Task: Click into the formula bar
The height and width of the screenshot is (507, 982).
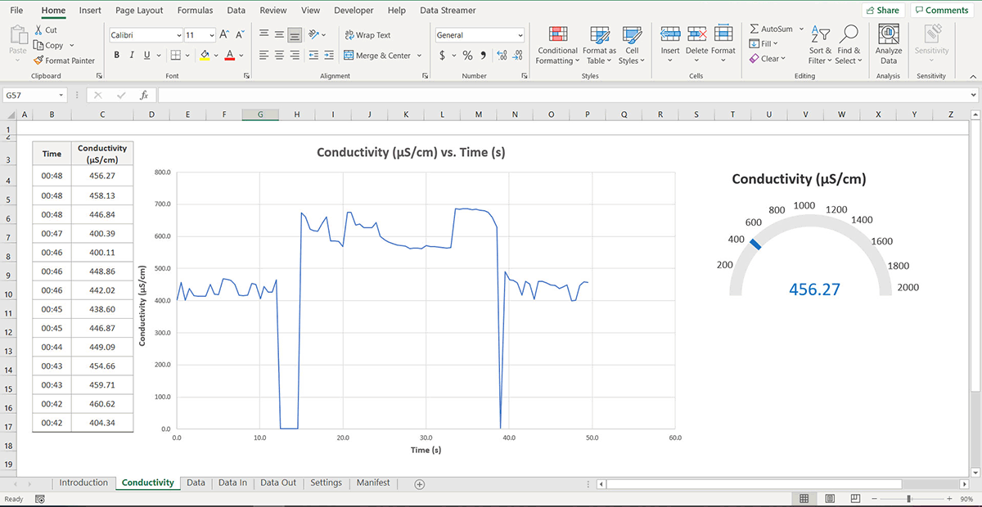Action: (x=563, y=95)
